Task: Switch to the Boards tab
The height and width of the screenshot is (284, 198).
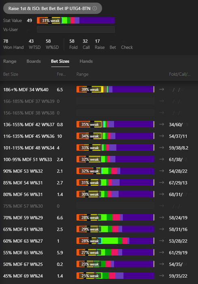Action: (34, 61)
